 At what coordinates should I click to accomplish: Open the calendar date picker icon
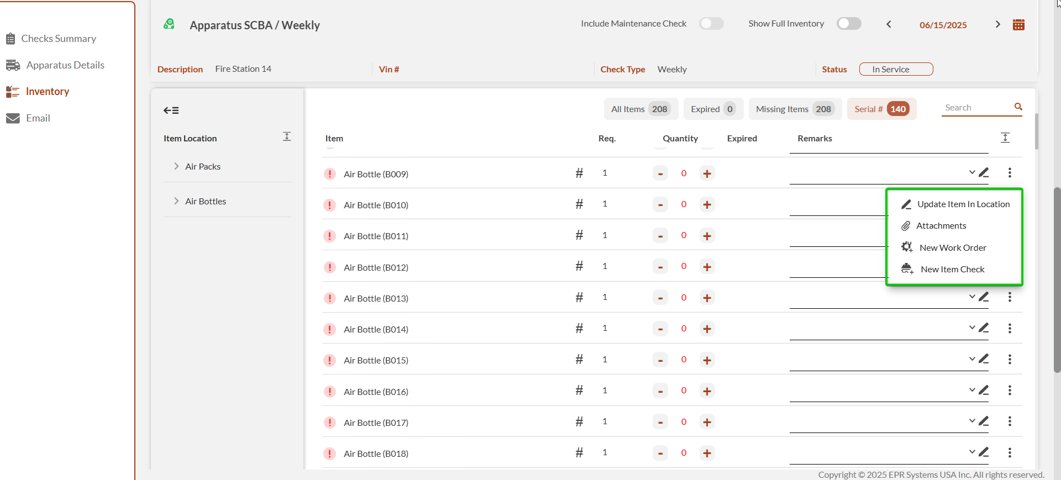point(1018,25)
